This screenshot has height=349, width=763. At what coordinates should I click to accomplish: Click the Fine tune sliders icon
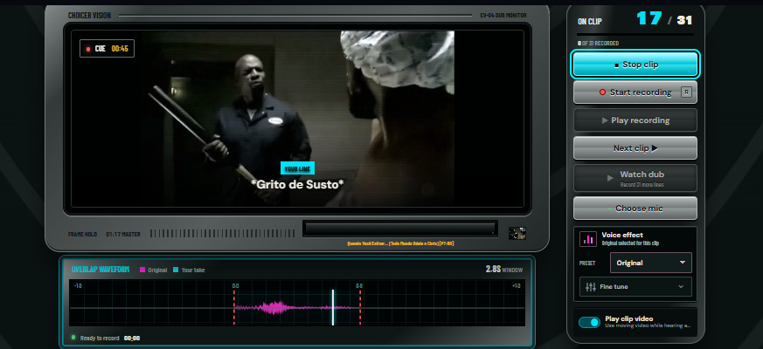coord(591,287)
